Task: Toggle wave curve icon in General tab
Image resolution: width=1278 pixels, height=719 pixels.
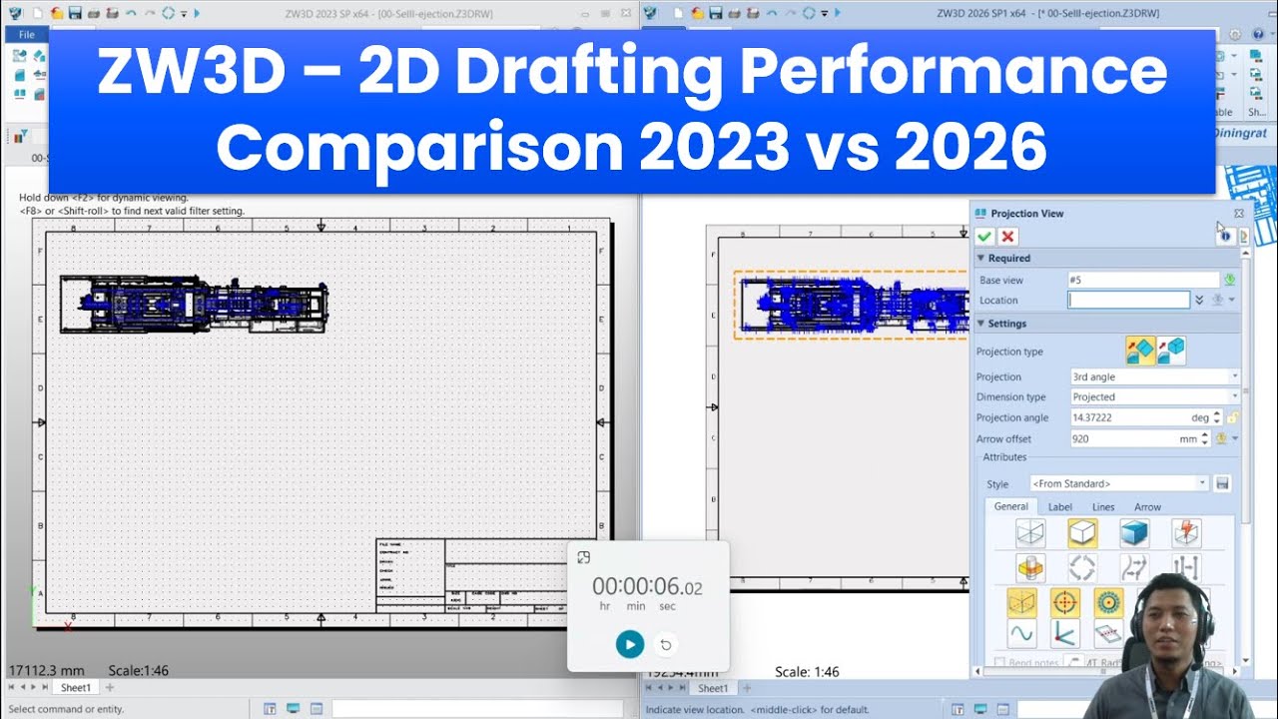Action: coord(1021,633)
